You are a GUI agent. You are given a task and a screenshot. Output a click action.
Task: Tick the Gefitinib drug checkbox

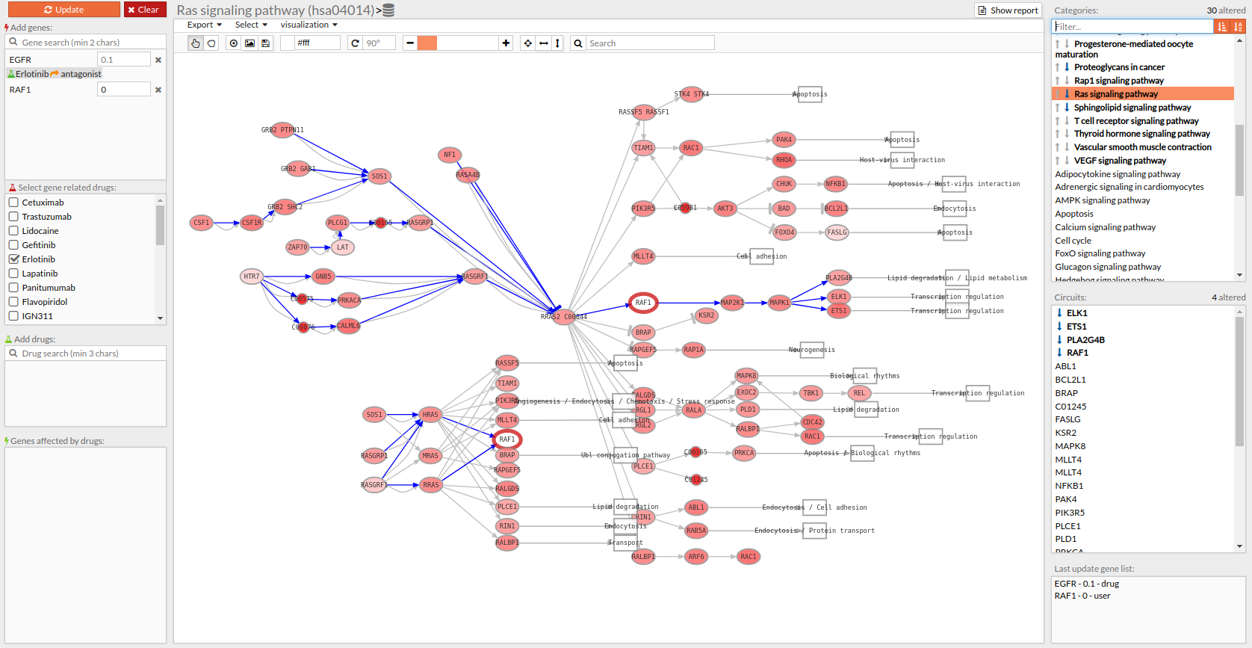point(13,245)
